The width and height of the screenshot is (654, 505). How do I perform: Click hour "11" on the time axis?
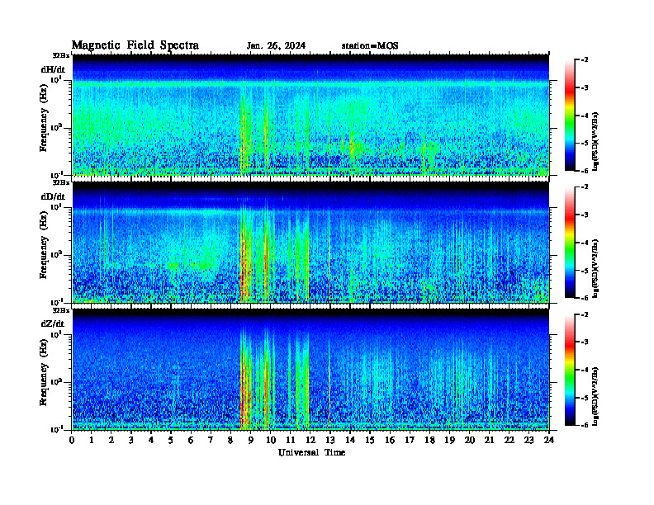pyautogui.click(x=291, y=440)
